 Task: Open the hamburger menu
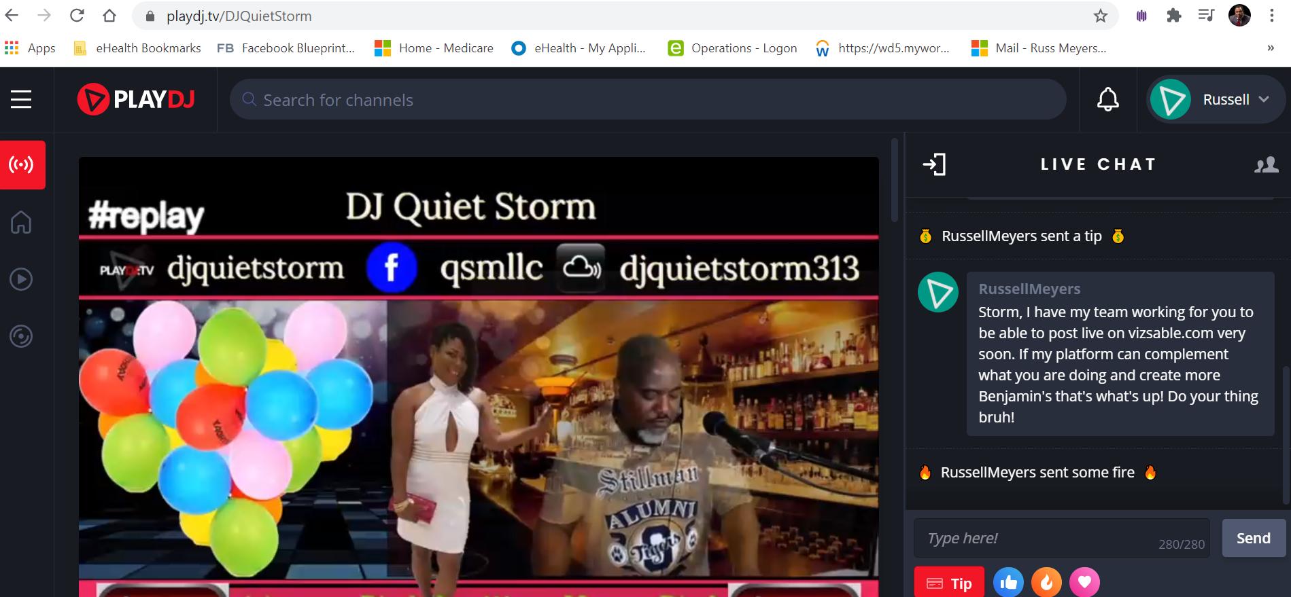click(x=21, y=99)
